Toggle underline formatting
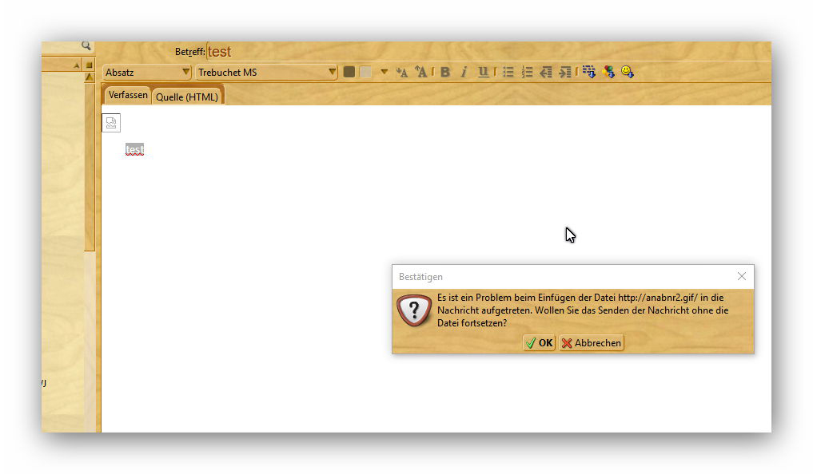813x474 pixels. pos(483,72)
